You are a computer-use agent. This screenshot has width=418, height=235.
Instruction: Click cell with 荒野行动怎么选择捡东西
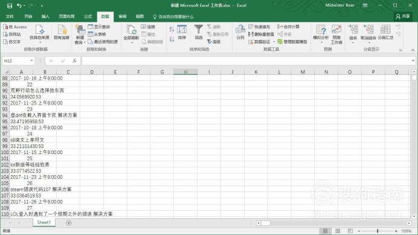click(37, 91)
